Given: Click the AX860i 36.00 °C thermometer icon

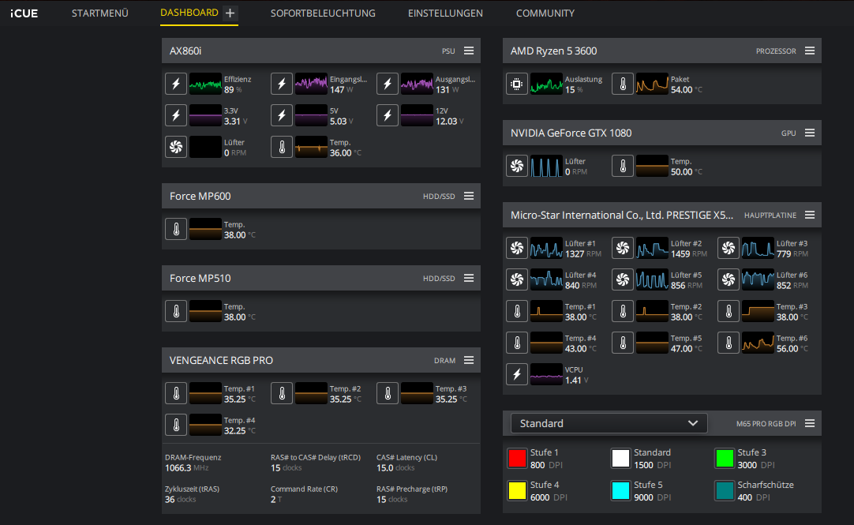Looking at the screenshot, I should pyautogui.click(x=282, y=147).
